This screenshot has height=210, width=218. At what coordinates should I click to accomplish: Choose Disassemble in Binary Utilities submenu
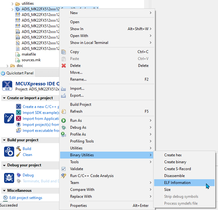click(x=174, y=176)
